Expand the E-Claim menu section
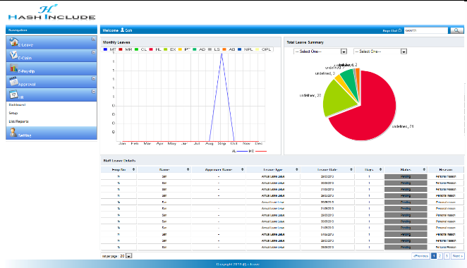 pos(94,52)
